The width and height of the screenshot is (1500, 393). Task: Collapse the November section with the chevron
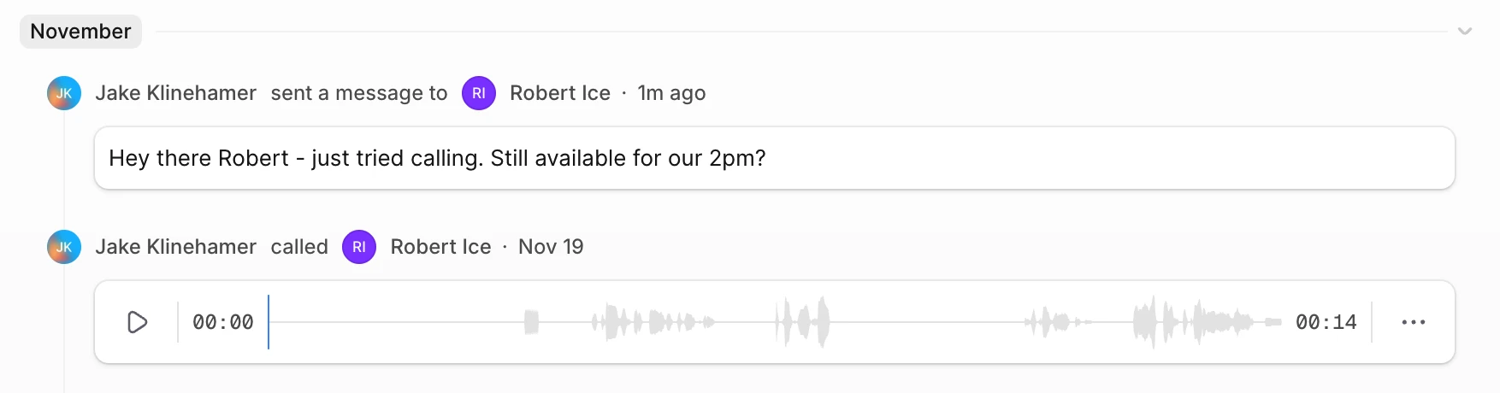[1464, 32]
